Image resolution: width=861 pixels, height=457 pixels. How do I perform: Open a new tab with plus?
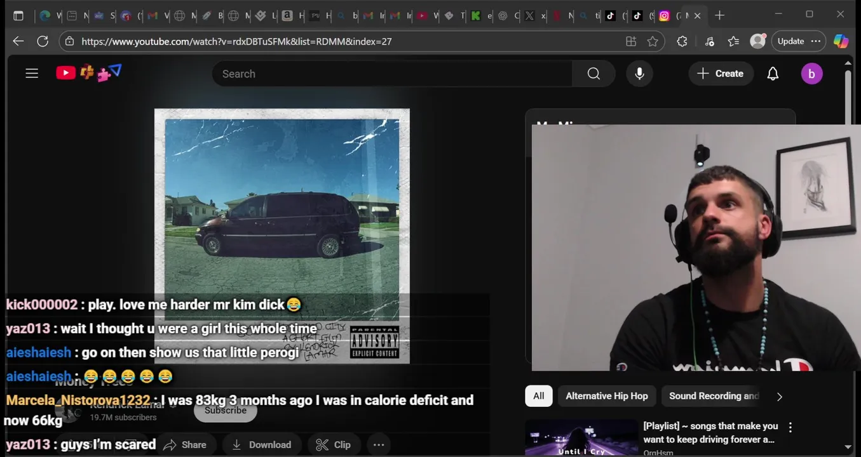click(x=719, y=15)
